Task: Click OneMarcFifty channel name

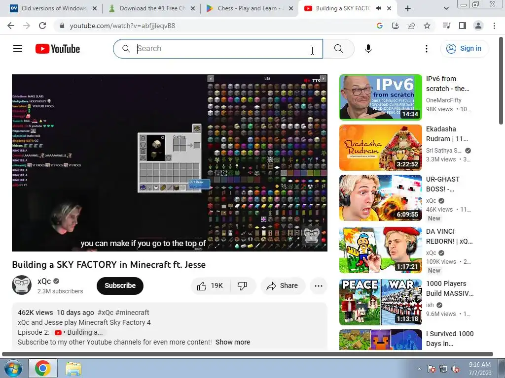Action: pyautogui.click(x=443, y=100)
